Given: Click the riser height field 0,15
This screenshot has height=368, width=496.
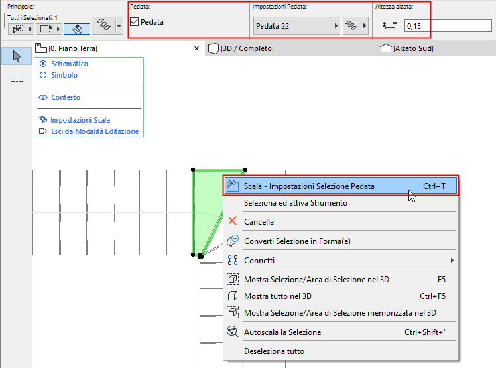Looking at the screenshot, I should (448, 26).
